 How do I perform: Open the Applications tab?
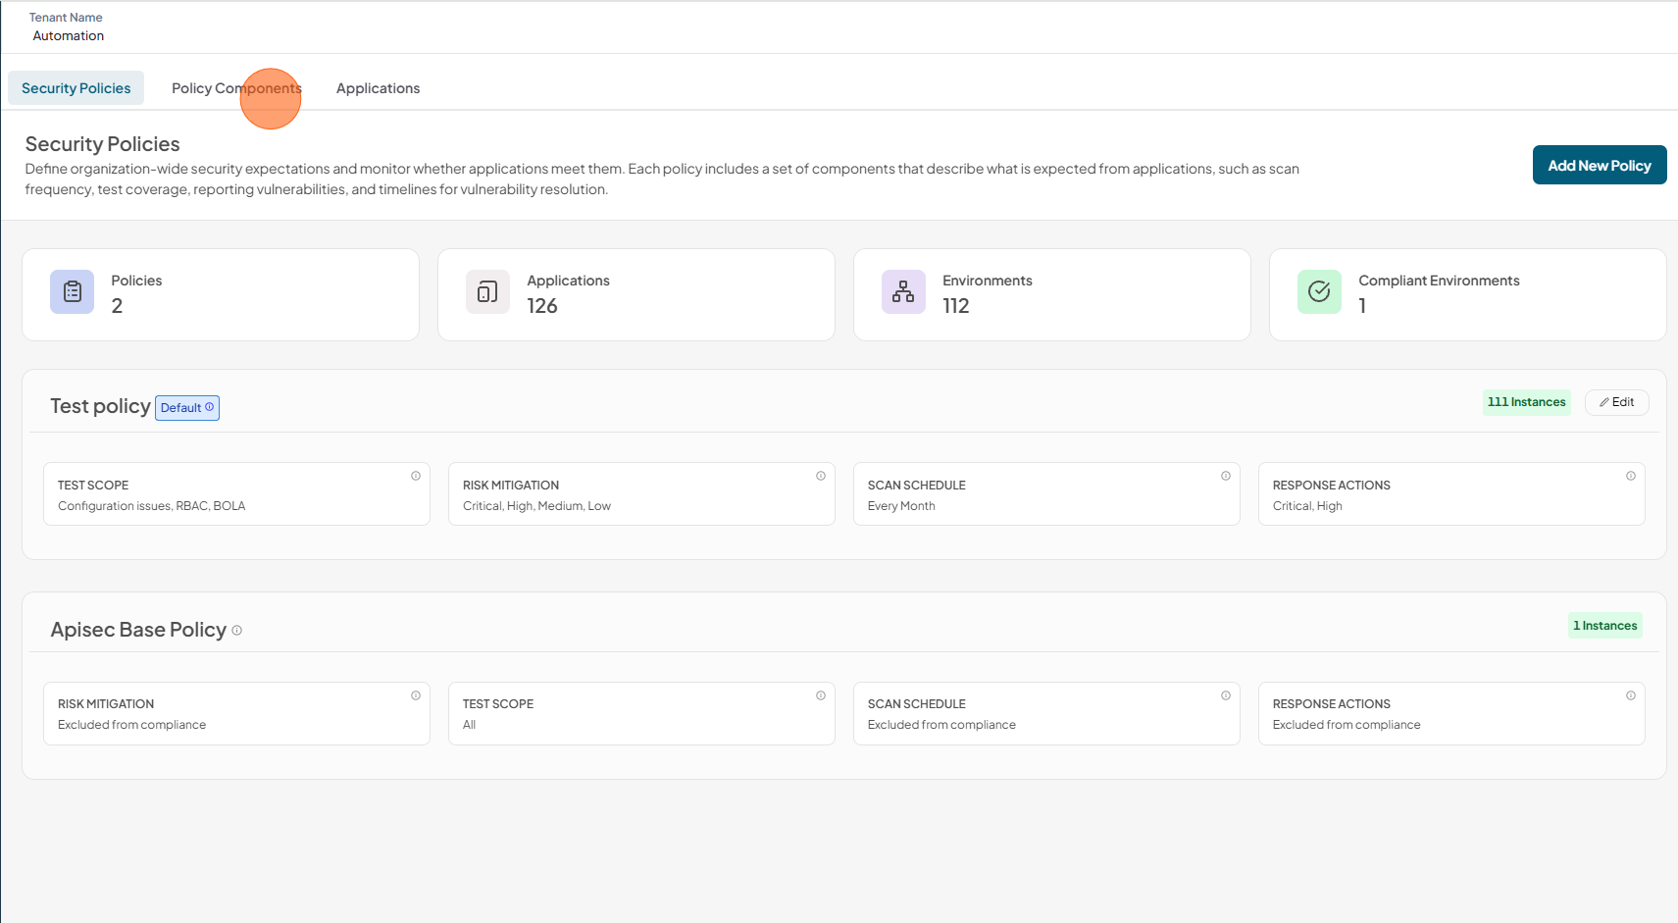click(378, 88)
